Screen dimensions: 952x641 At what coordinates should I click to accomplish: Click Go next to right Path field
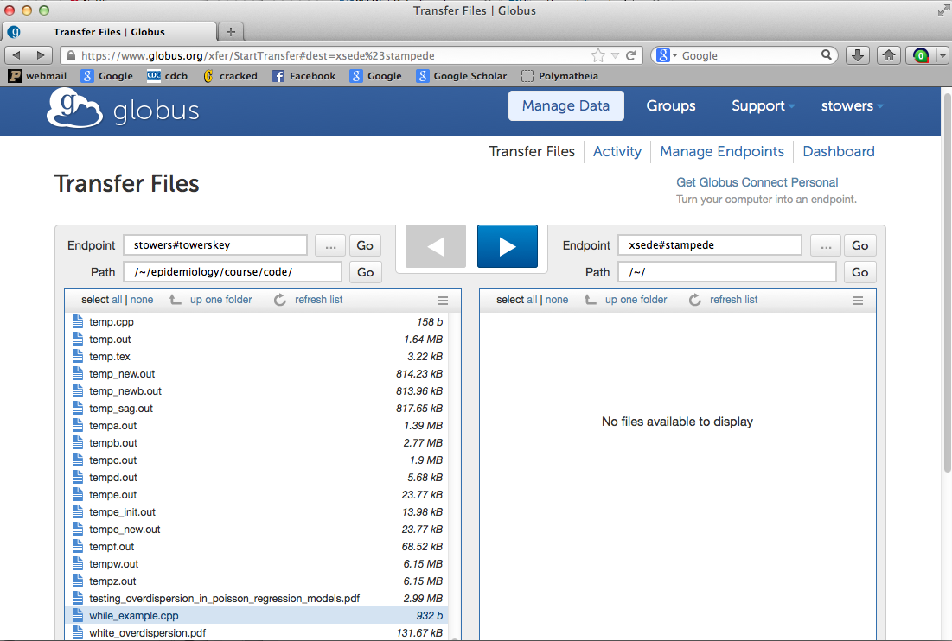(859, 272)
